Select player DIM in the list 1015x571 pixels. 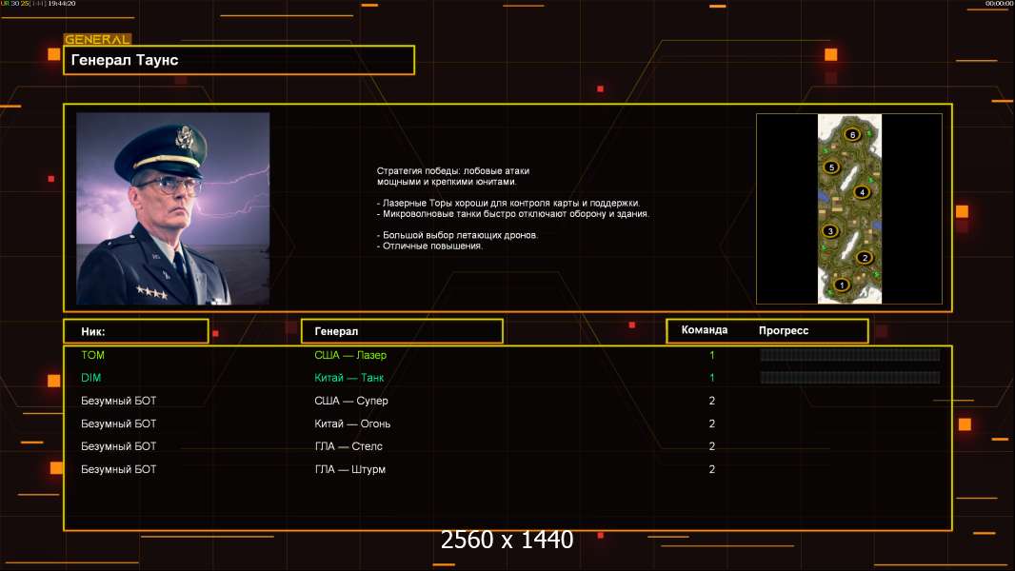pos(91,378)
